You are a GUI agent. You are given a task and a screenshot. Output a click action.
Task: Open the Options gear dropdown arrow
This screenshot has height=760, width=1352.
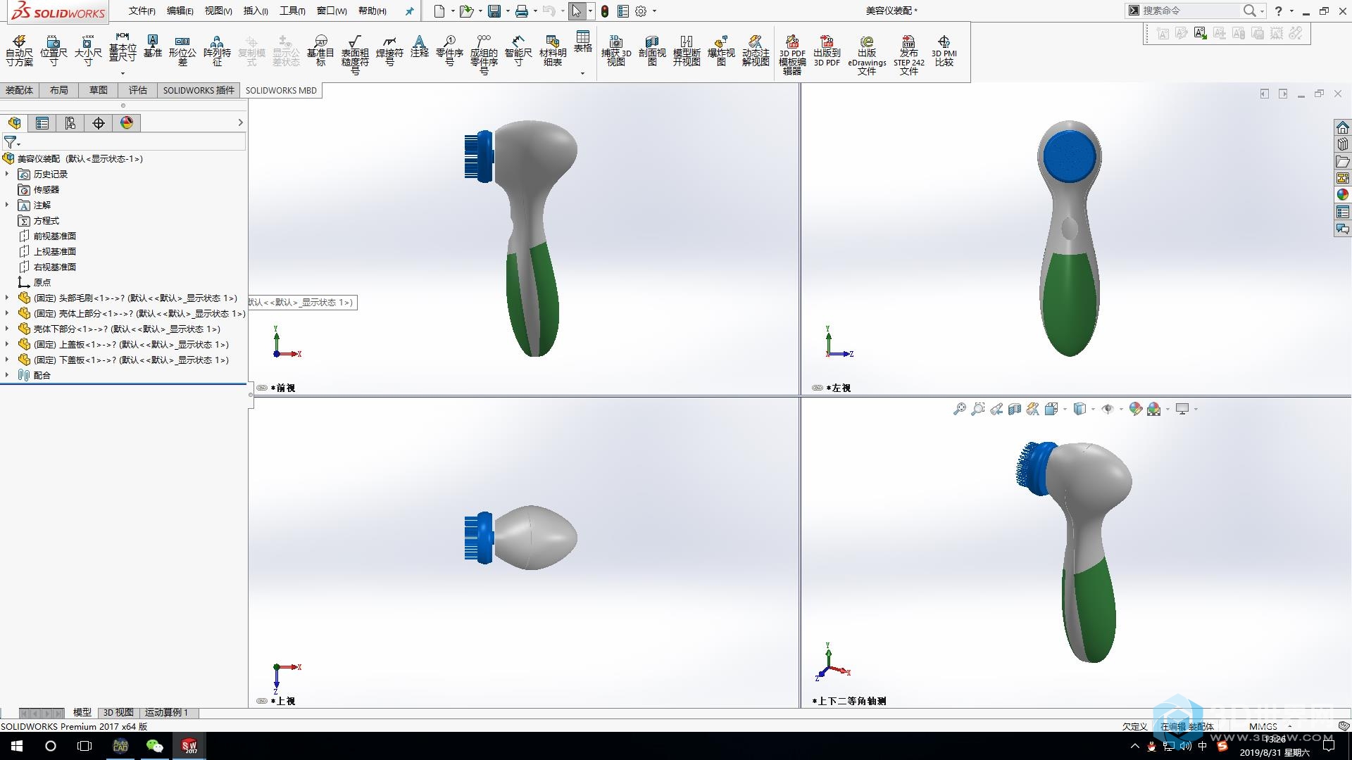654,11
